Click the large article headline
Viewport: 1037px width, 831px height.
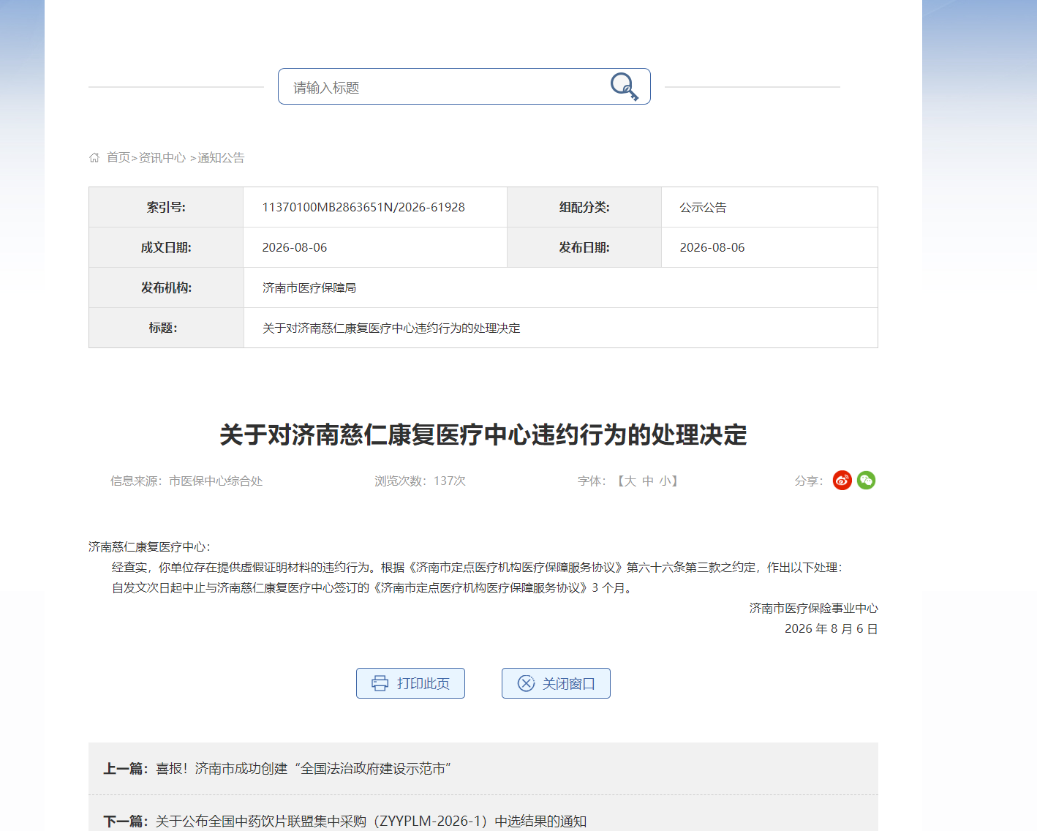[x=483, y=435]
